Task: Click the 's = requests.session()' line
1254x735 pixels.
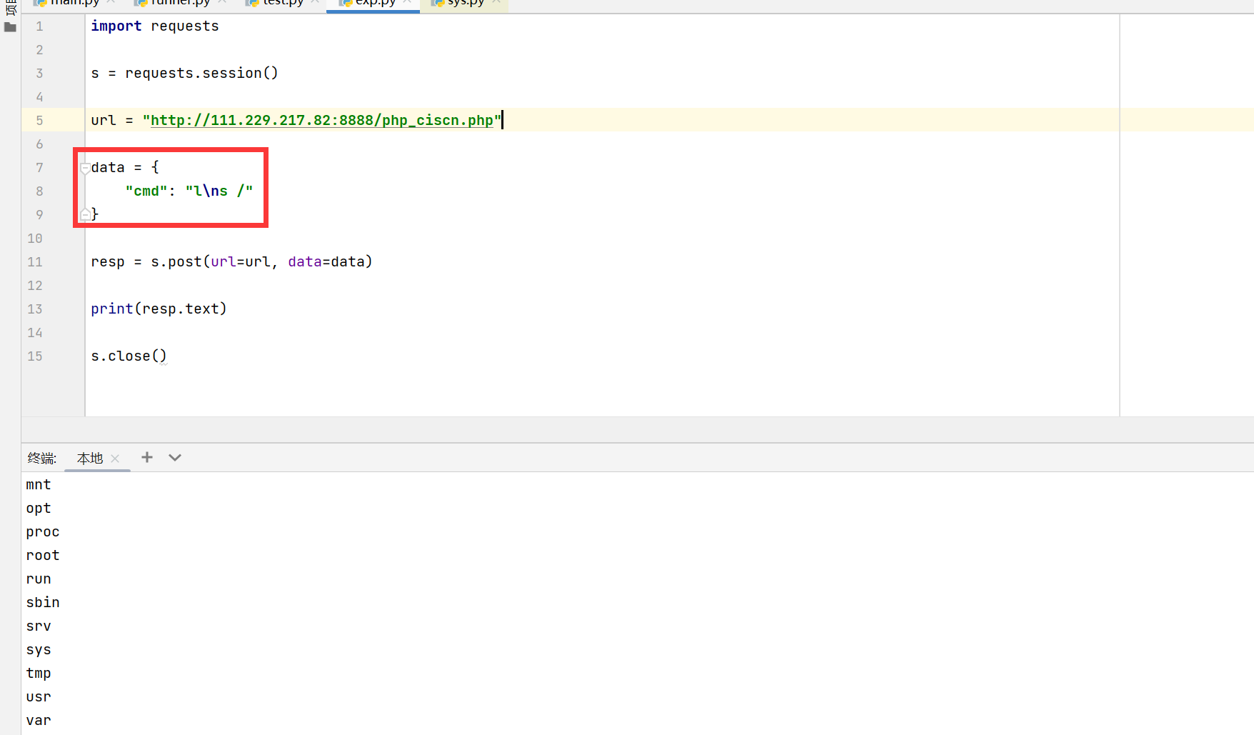Action: 184,73
